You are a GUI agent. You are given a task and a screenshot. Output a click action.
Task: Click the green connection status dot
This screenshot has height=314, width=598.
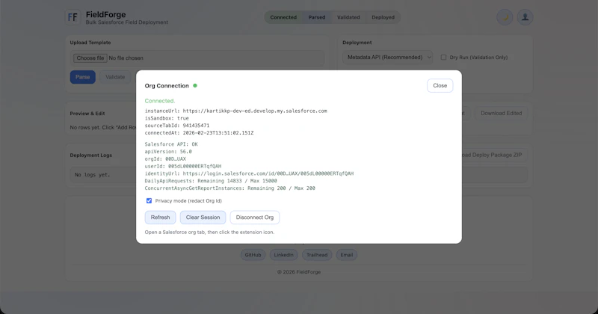point(195,85)
